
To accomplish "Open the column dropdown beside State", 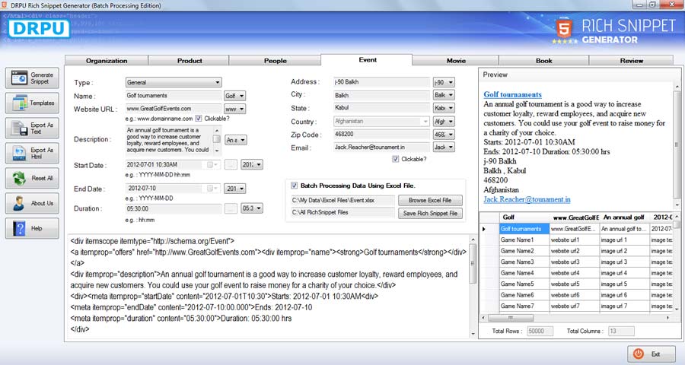I will pos(444,108).
